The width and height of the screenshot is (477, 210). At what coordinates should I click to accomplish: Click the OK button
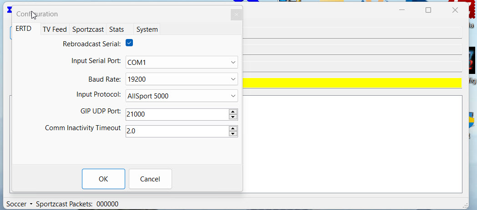103,179
